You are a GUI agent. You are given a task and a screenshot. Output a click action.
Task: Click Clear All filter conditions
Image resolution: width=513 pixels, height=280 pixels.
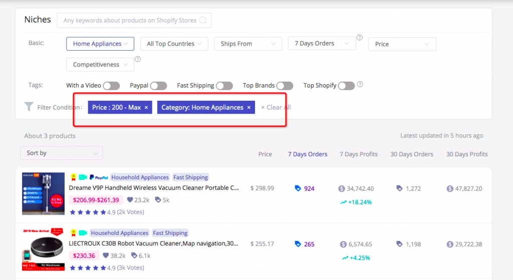(276, 107)
